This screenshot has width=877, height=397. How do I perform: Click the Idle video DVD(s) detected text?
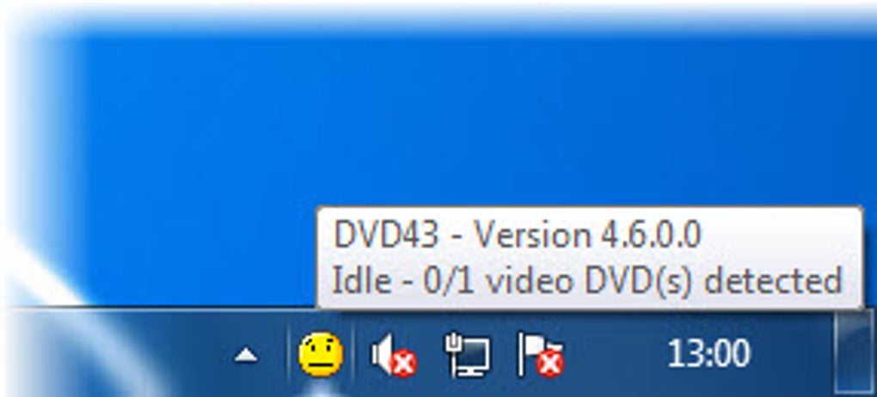click(x=587, y=280)
